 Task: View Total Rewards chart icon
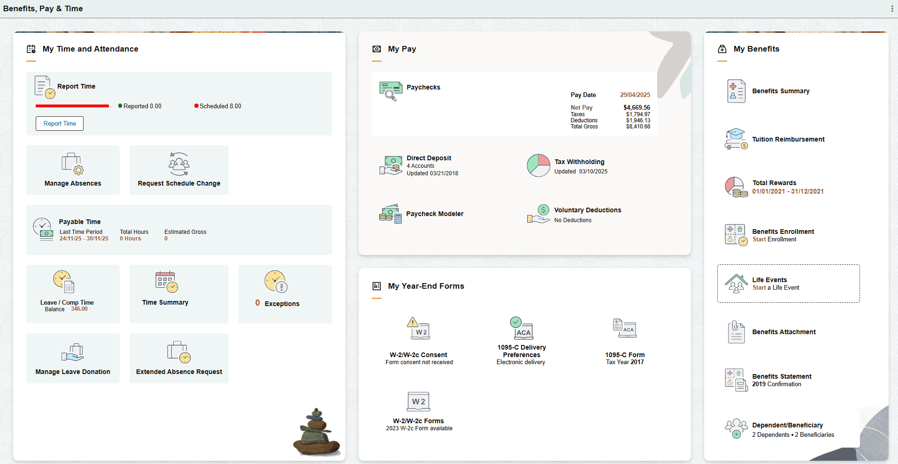tap(736, 187)
